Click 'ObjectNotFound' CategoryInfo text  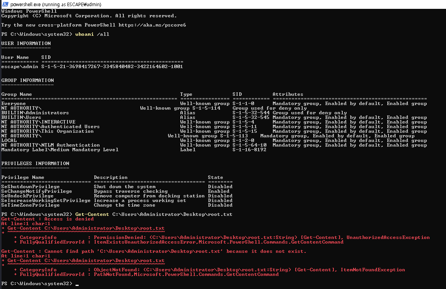coord(116,270)
